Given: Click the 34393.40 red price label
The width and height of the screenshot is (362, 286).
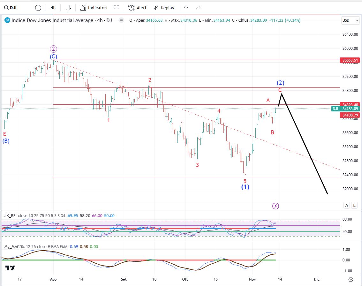Looking at the screenshot, I should [350, 105].
